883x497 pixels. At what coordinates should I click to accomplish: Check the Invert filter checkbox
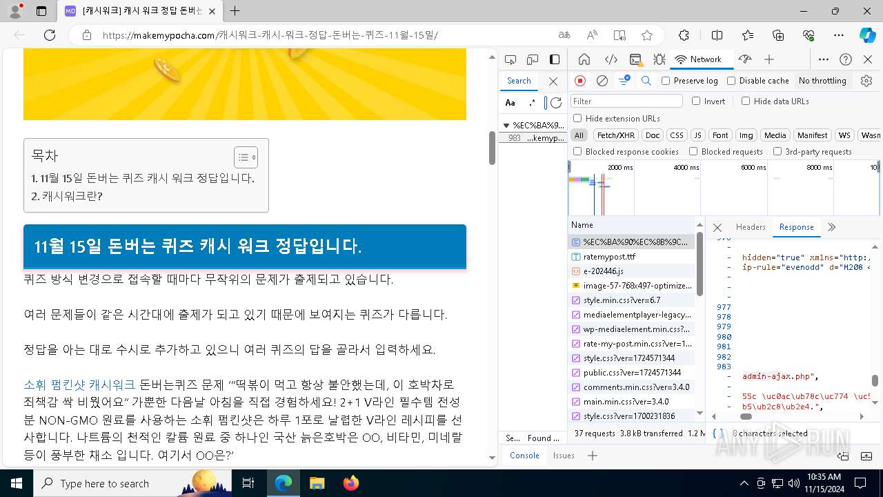click(696, 101)
